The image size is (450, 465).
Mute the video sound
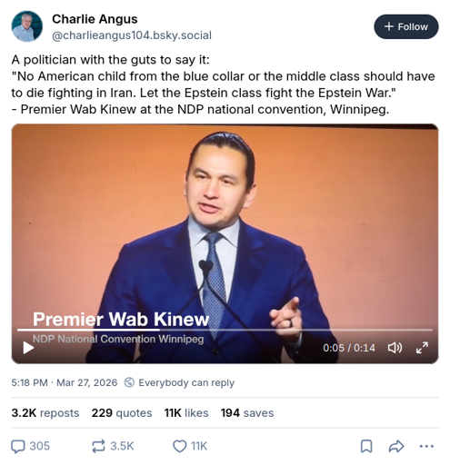(x=395, y=348)
